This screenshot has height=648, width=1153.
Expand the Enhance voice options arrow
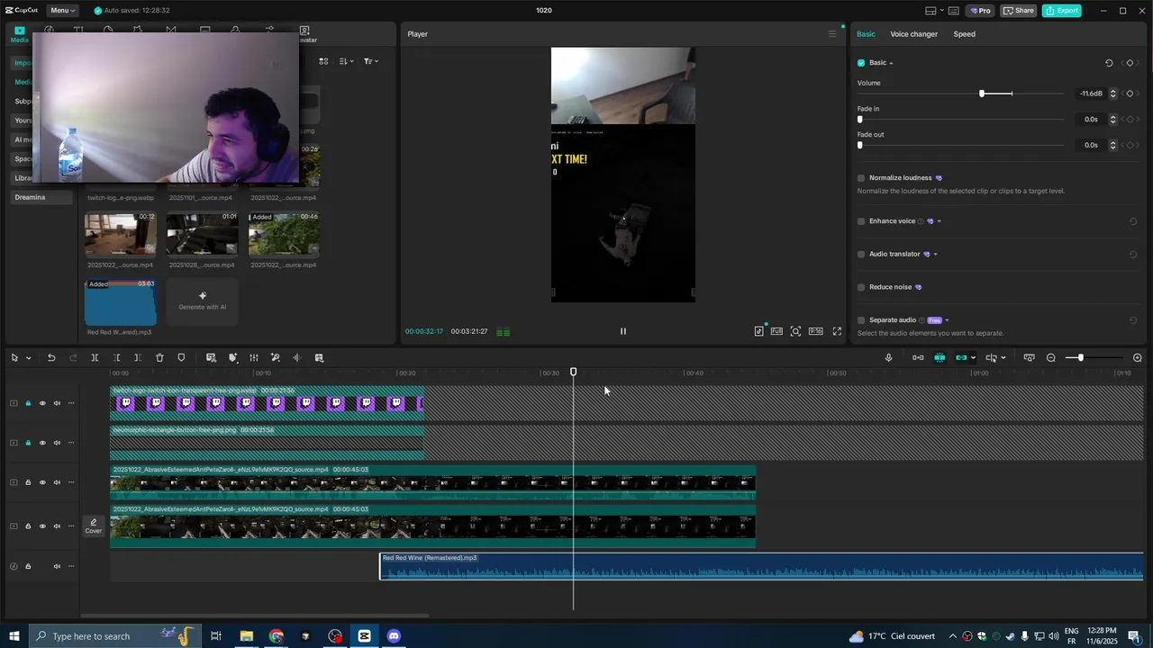[x=940, y=221]
